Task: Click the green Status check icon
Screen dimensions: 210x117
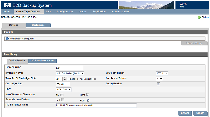Action: [x=199, y=17]
